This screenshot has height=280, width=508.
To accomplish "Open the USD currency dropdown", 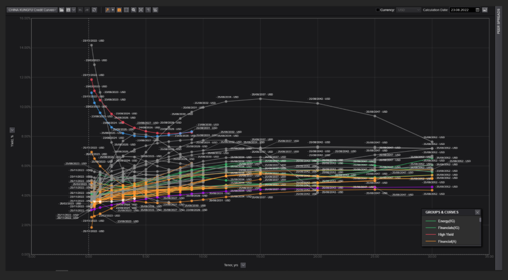I will tap(409, 10).
